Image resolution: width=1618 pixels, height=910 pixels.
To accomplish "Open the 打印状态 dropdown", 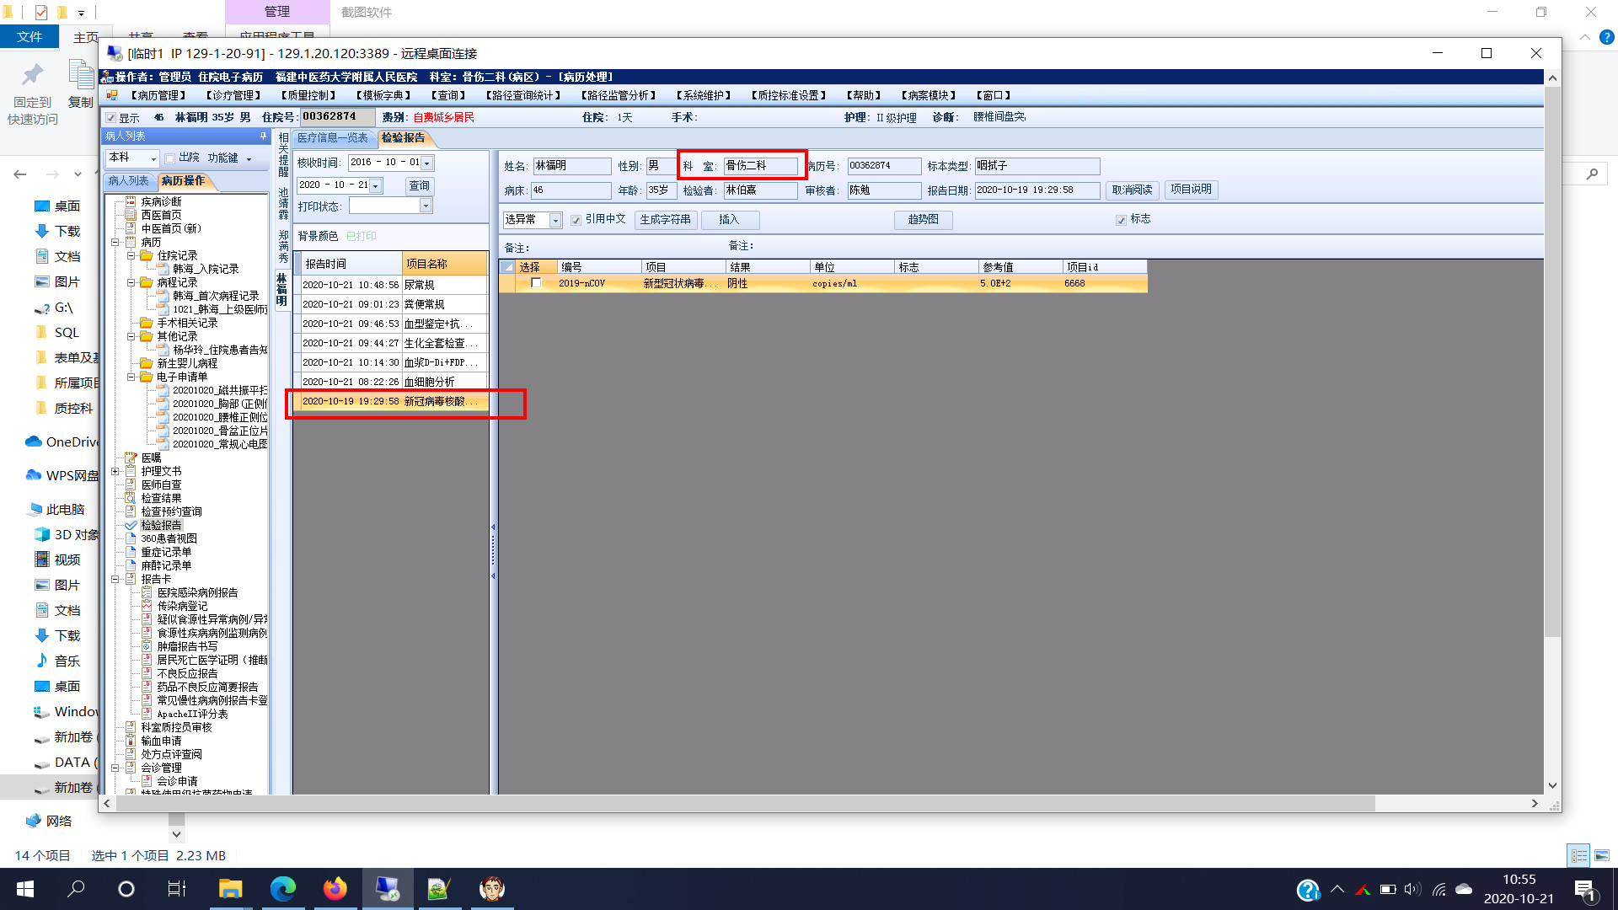I will coord(426,206).
